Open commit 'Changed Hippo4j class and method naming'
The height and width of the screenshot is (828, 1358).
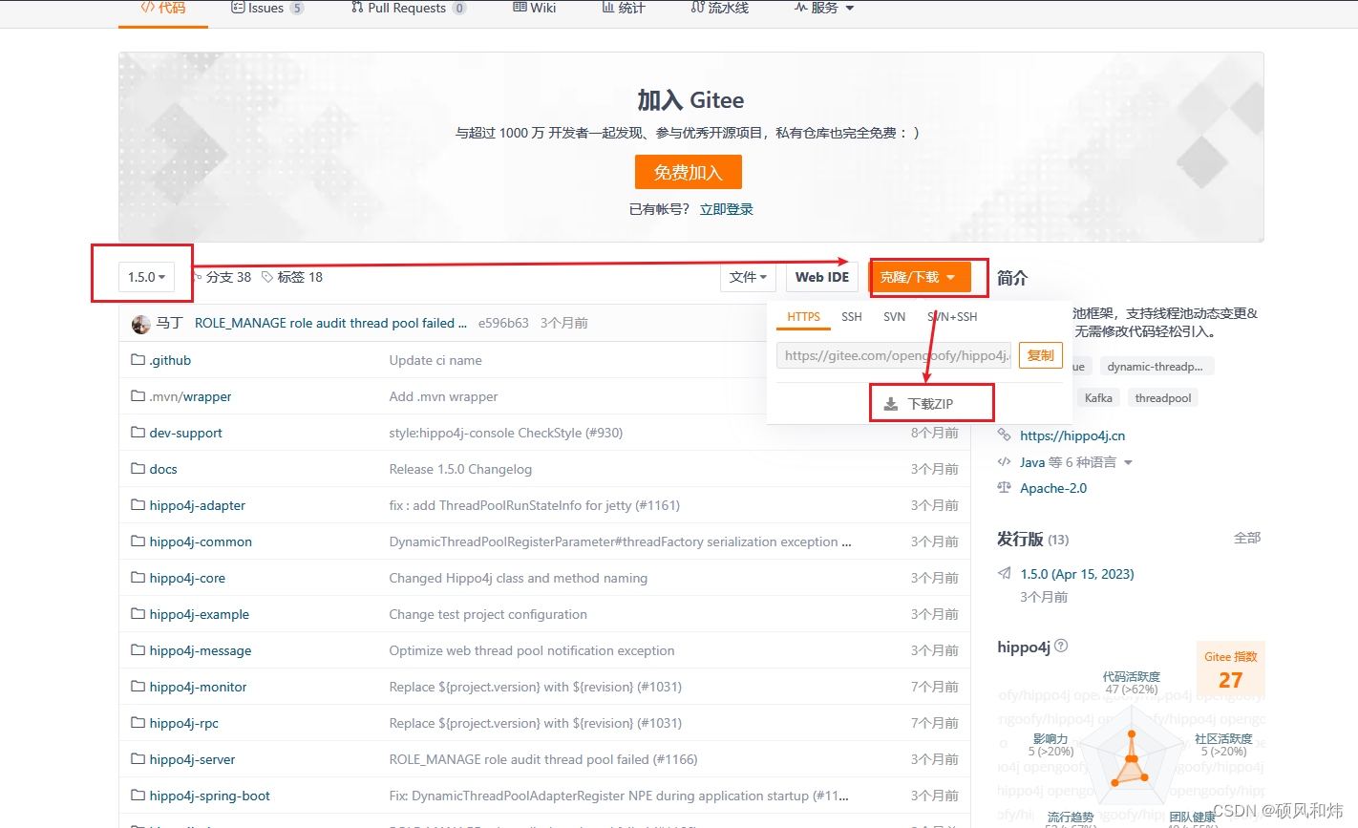pos(519,578)
